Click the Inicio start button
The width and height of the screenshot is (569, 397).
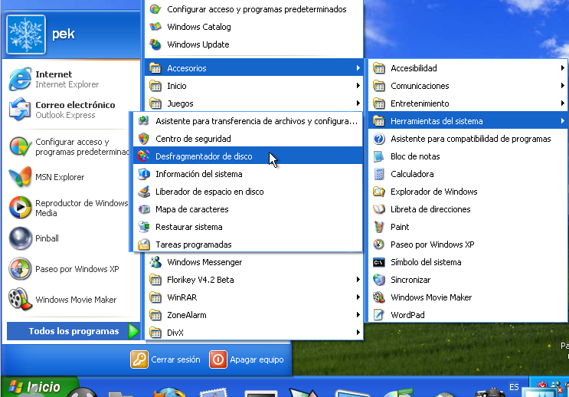38,386
